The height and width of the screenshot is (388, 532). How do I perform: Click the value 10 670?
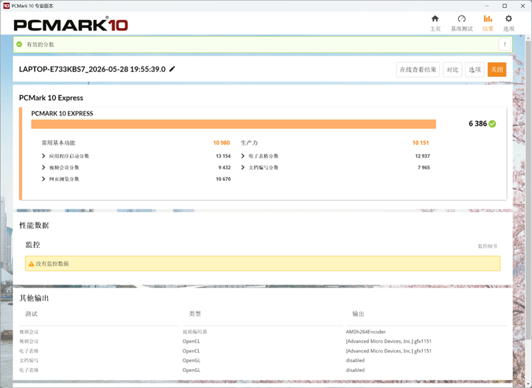click(x=223, y=179)
